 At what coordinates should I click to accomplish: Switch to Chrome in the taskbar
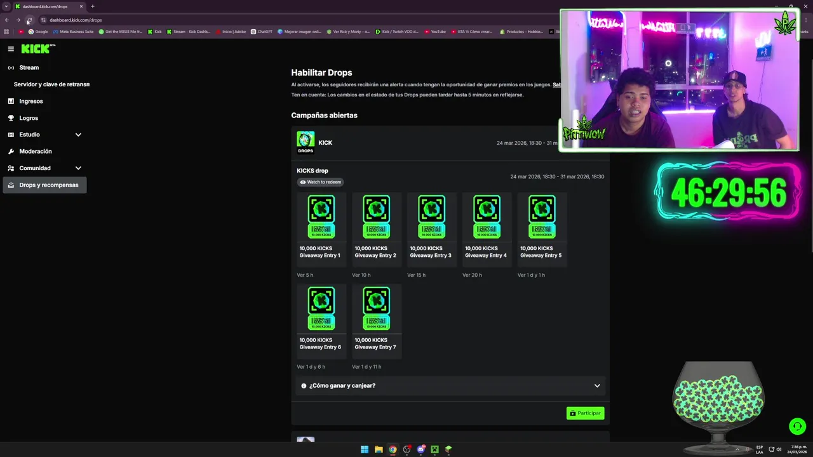coord(393,449)
